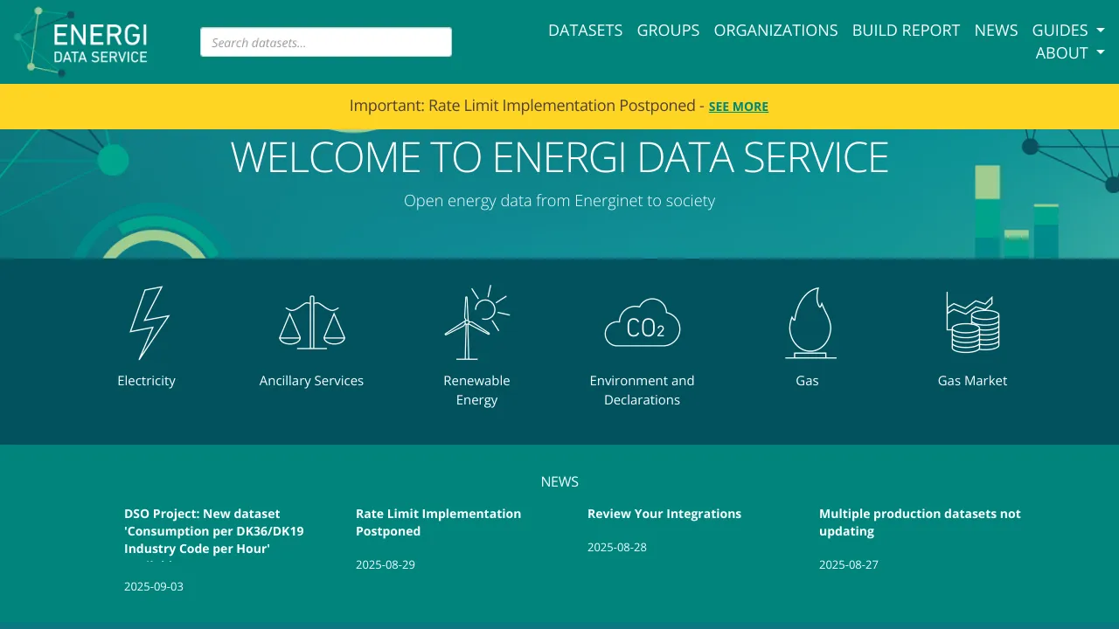This screenshot has width=1119, height=629.
Task: Open the News menu item
Action: pyautogui.click(x=997, y=30)
